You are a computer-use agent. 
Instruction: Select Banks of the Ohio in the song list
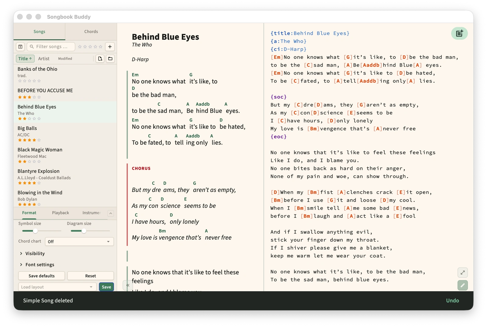(65, 75)
